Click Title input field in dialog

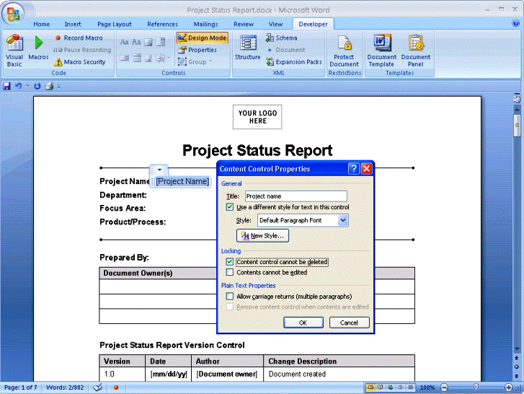tap(296, 196)
